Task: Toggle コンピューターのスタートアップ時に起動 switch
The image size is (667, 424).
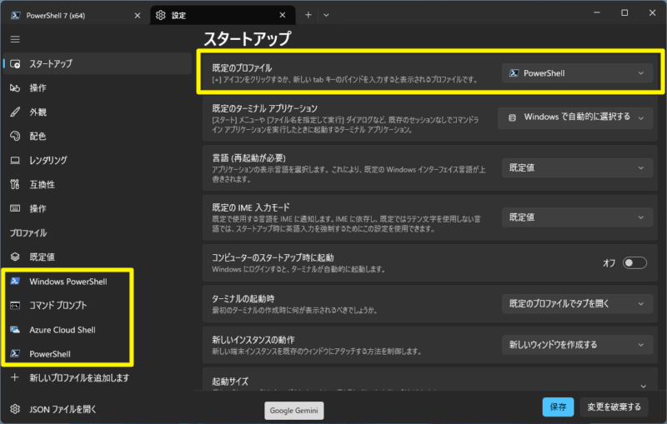Action: (x=634, y=262)
